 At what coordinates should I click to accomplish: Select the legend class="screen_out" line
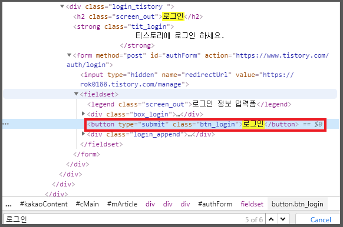[x=189, y=104]
